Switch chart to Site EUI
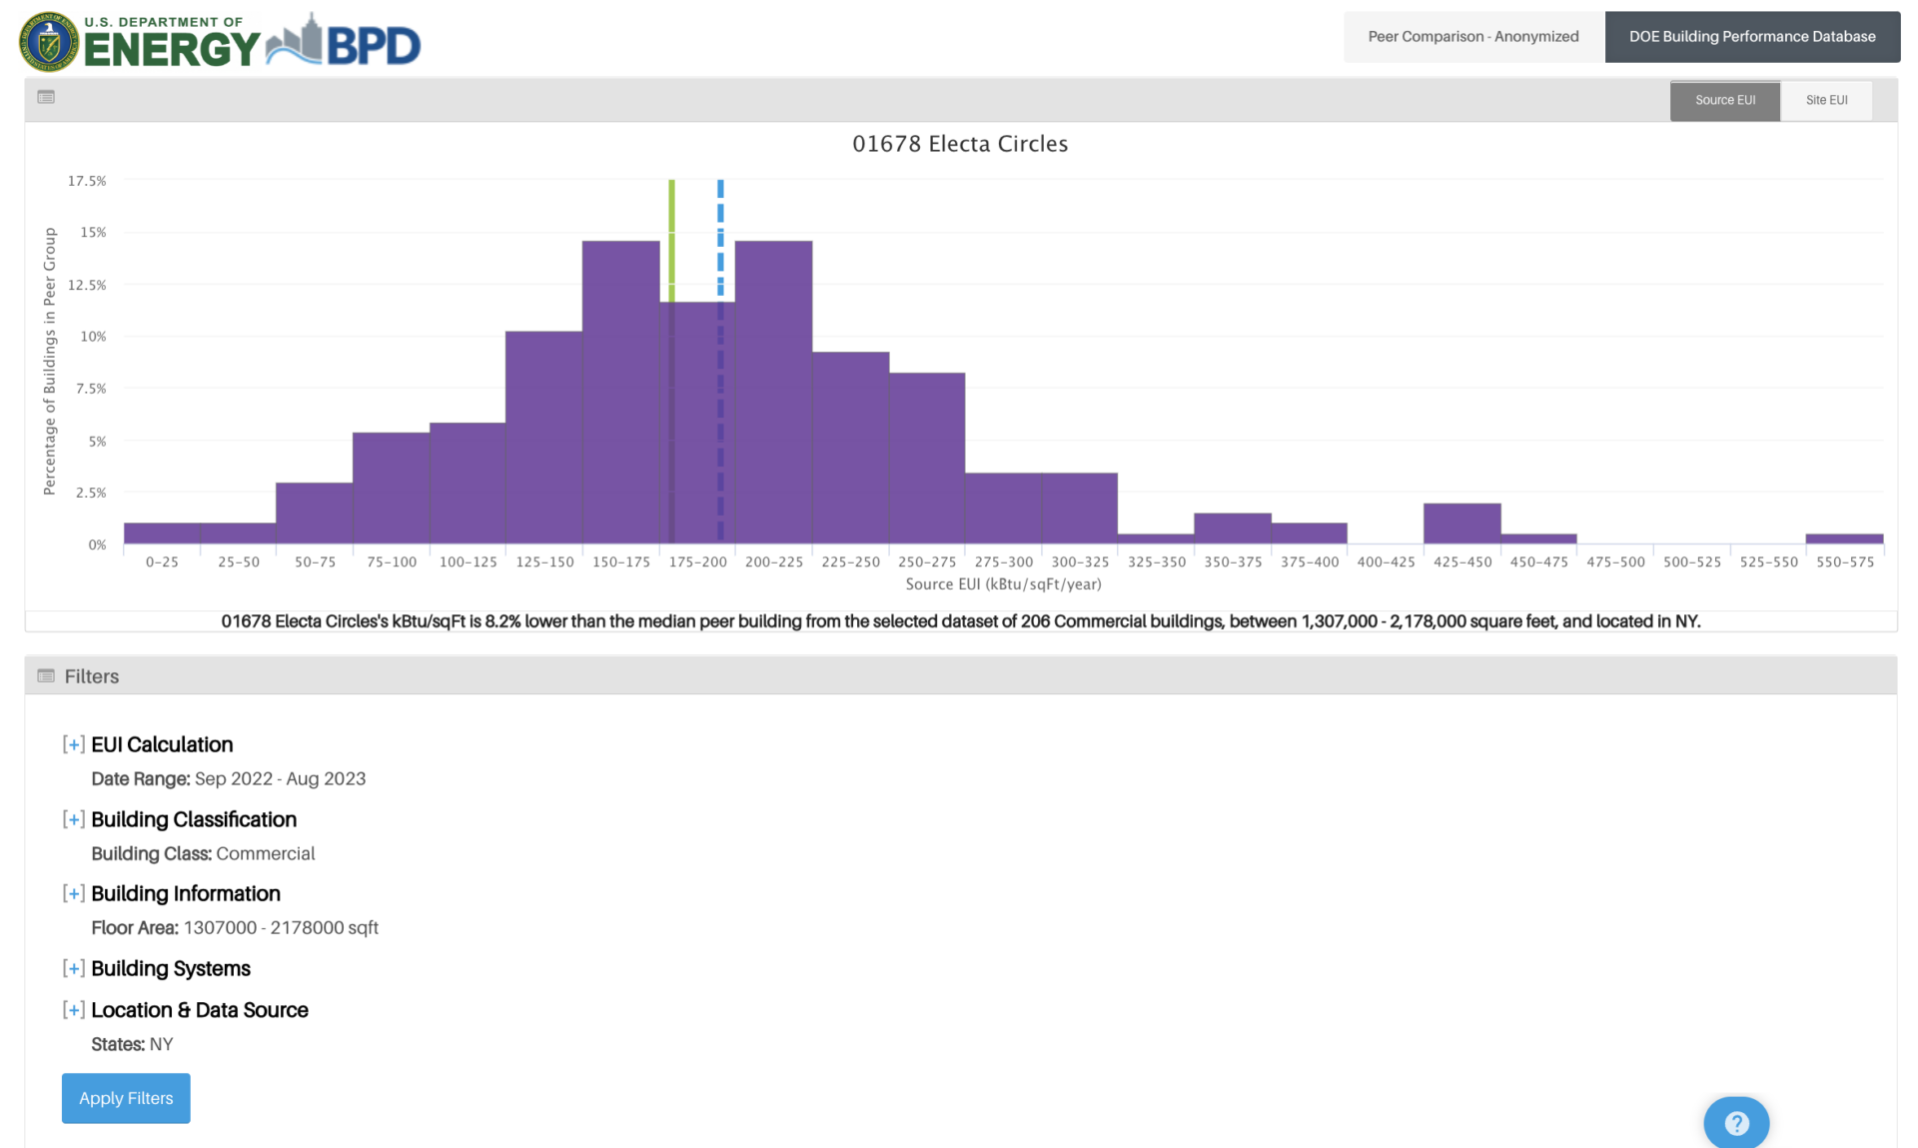This screenshot has width=1918, height=1148. point(1826,100)
